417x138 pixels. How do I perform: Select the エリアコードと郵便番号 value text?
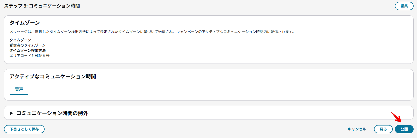coord(29,56)
